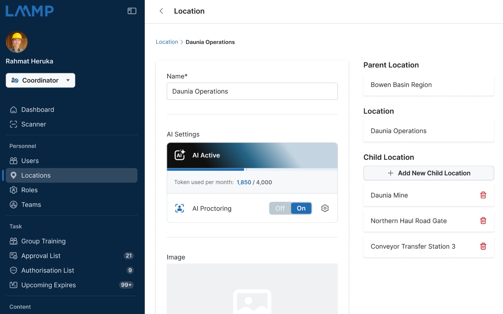Open Group Training task menu
Viewport: 503px width, 314px height.
point(72,241)
